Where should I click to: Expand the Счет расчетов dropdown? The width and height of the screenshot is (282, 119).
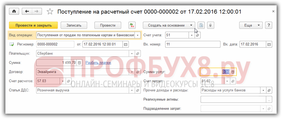click(x=63, y=81)
